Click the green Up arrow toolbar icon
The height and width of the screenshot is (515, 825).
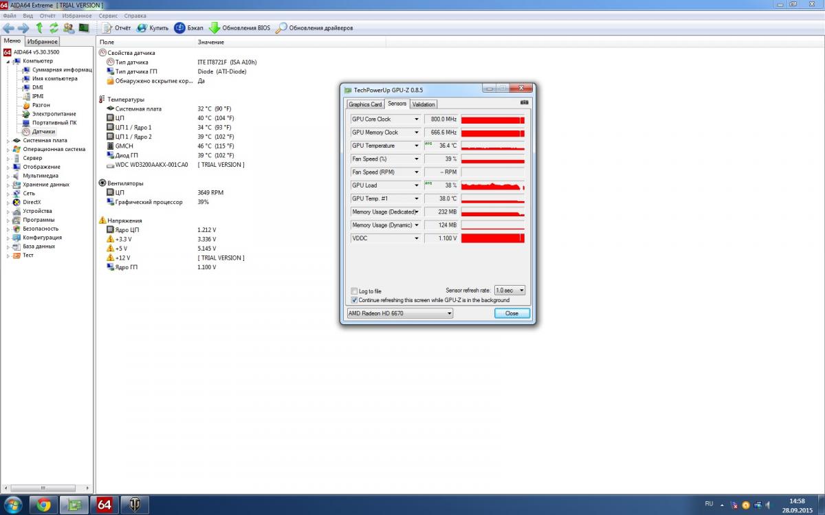pyautogui.click(x=39, y=28)
